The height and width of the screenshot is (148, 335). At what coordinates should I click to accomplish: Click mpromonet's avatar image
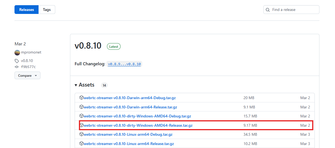click(x=17, y=52)
